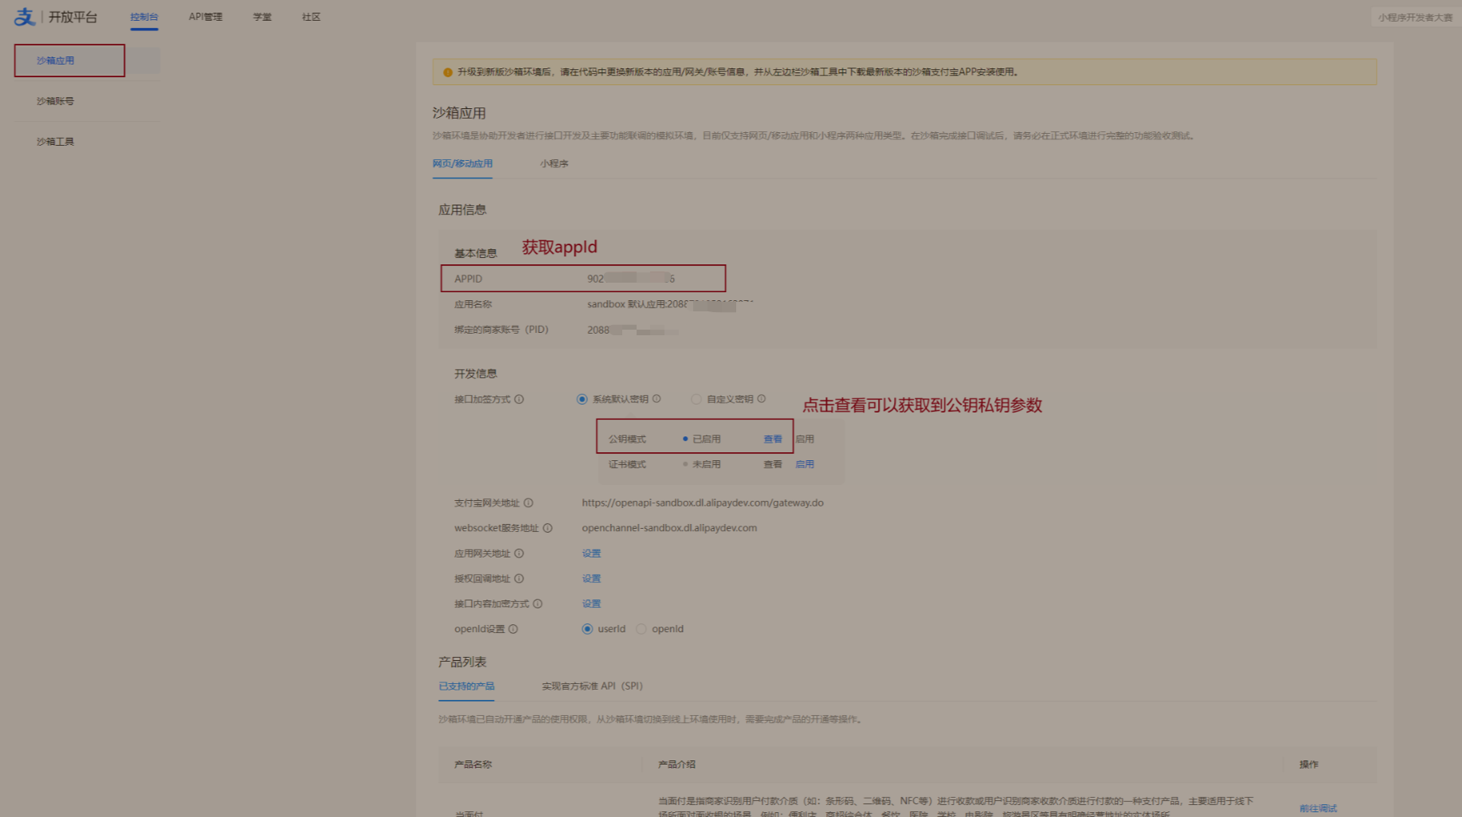Screen dimensions: 1462x817
Task: Open 社区 in the top navigation
Action: (x=311, y=17)
